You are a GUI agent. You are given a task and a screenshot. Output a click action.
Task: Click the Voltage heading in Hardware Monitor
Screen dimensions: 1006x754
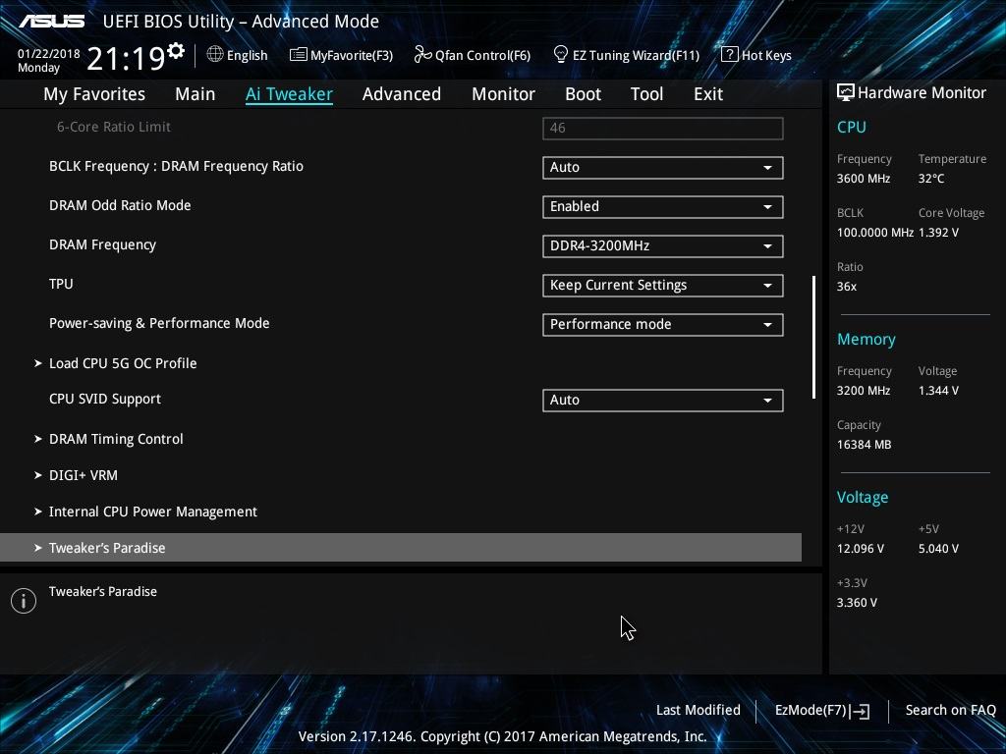tap(863, 497)
